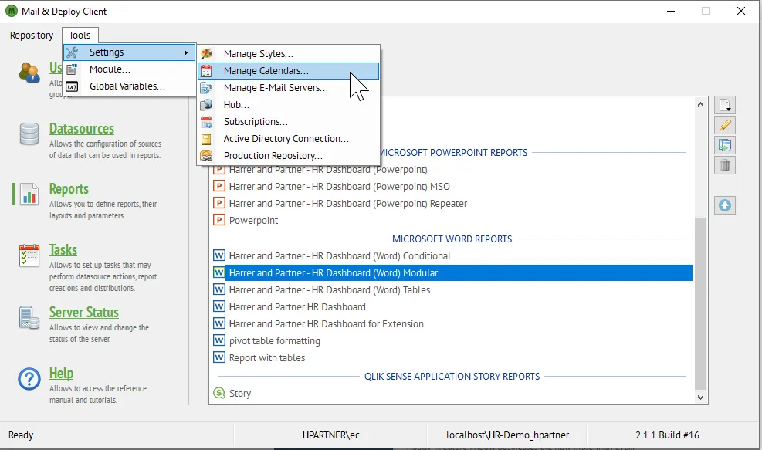Open the Hub... submenu entry

coord(288,105)
